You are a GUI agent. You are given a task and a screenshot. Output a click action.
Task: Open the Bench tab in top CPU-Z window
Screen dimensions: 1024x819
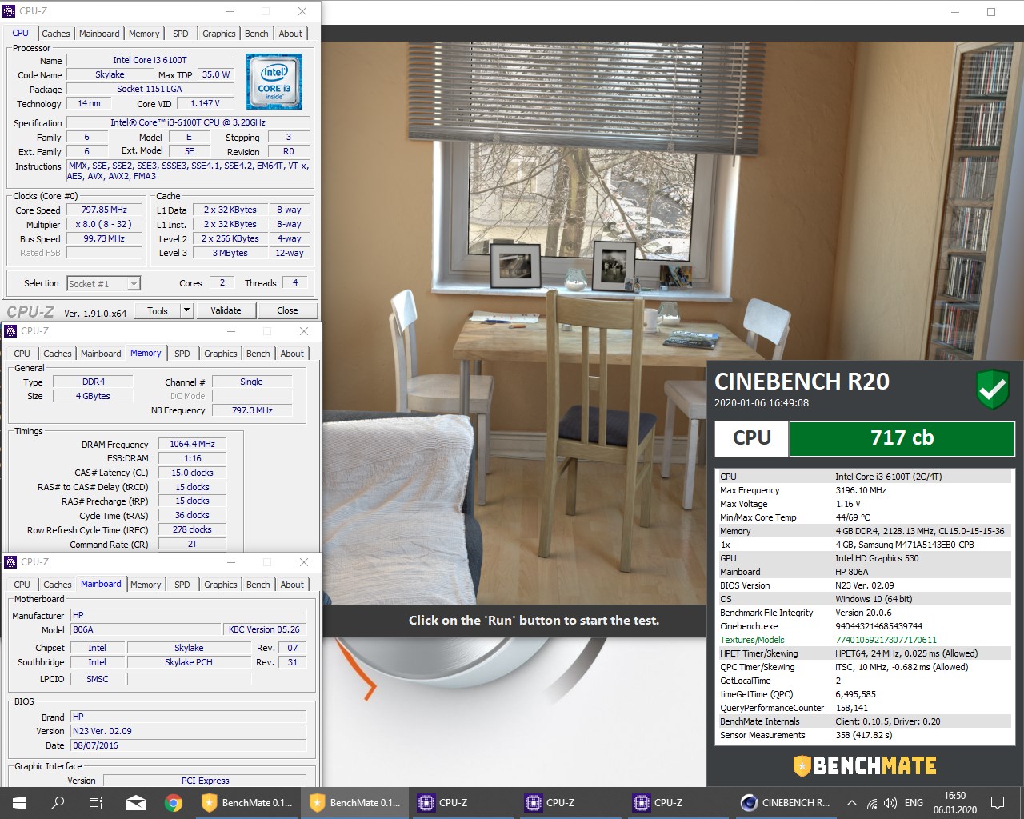click(x=257, y=34)
